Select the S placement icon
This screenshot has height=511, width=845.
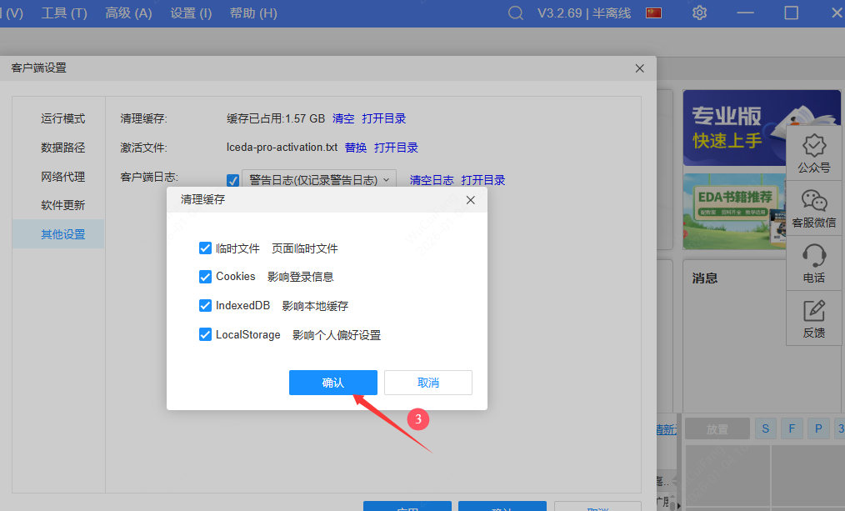point(765,428)
